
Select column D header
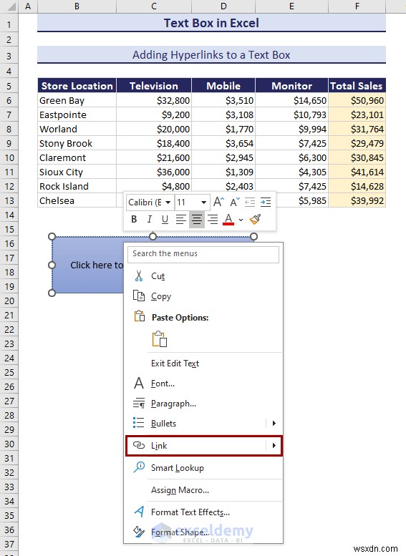coord(223,6)
